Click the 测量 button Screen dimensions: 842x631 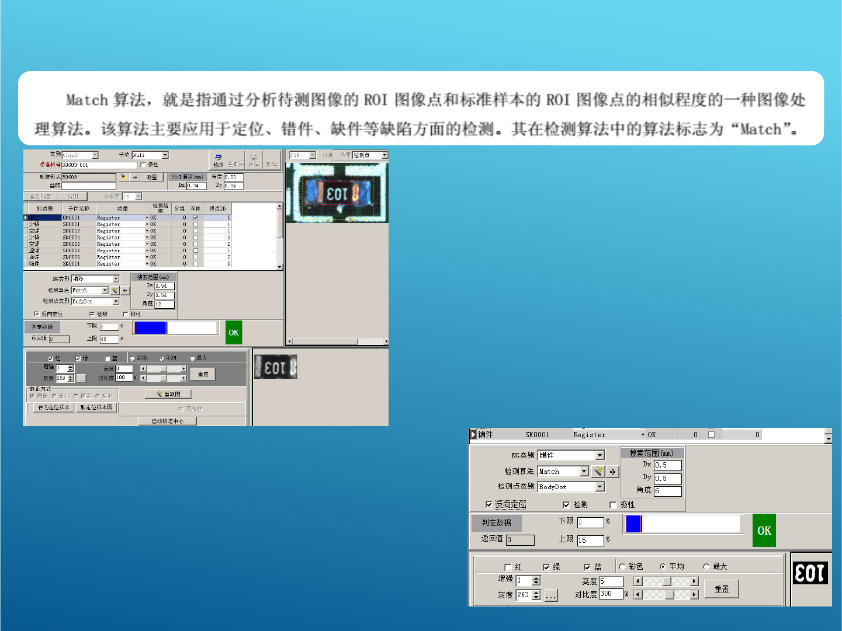(152, 177)
